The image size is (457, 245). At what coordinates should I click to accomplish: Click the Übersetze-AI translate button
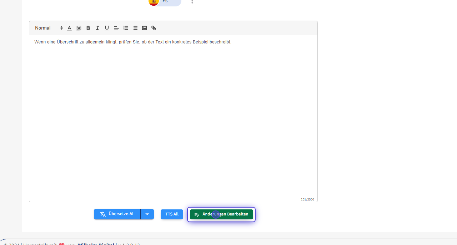[117, 214]
